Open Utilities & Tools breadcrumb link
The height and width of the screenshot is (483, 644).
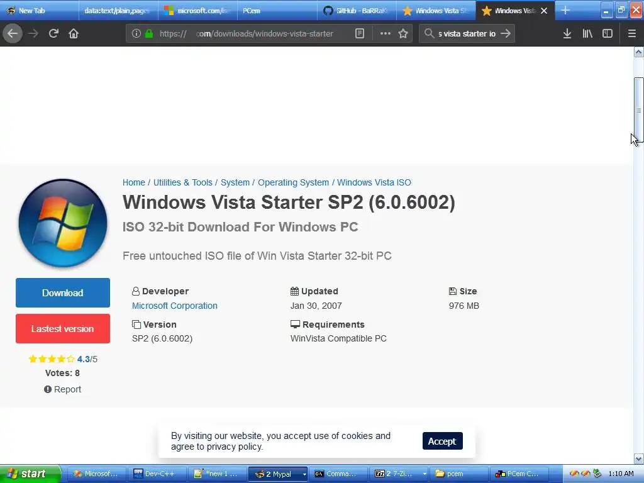coord(183,182)
